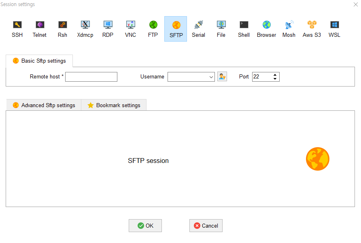Expand the Username dropdown list
This screenshot has width=361, height=243.
tap(211, 77)
